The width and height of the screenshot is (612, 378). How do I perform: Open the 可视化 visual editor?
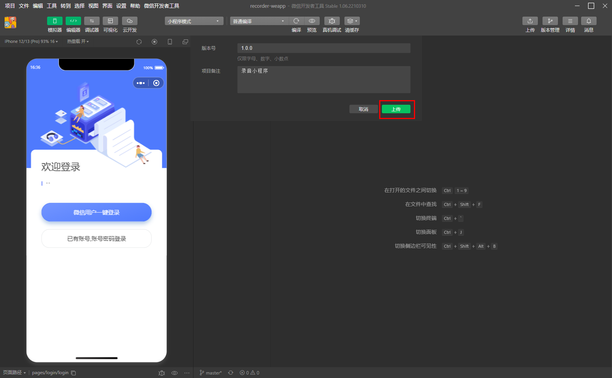(x=110, y=21)
